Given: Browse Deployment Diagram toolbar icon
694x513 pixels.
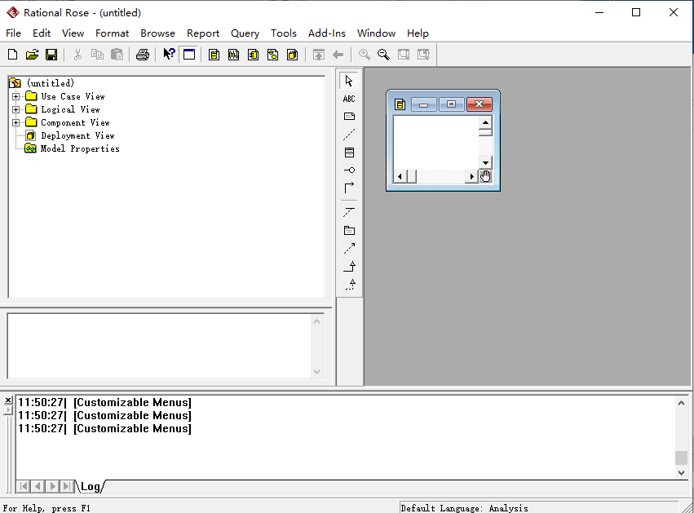Looking at the screenshot, I should (292, 55).
